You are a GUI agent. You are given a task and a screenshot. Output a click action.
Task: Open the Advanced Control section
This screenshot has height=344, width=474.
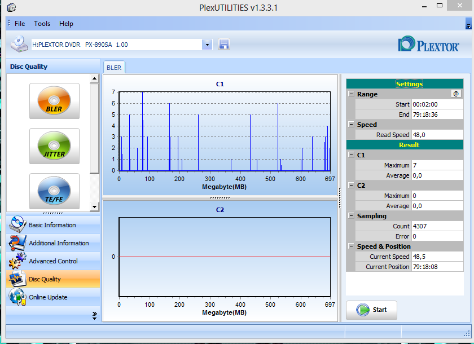pyautogui.click(x=53, y=261)
